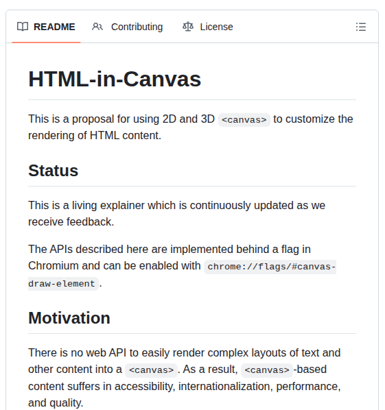Image resolution: width=385 pixels, height=410 pixels.
Task: Click the Contributing people icon
Action: 97,27
